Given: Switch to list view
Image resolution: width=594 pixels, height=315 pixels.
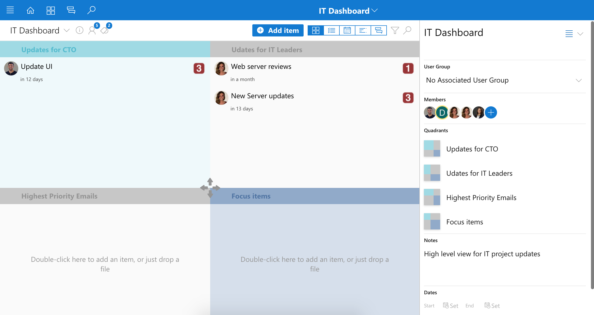Looking at the screenshot, I should [331, 30].
